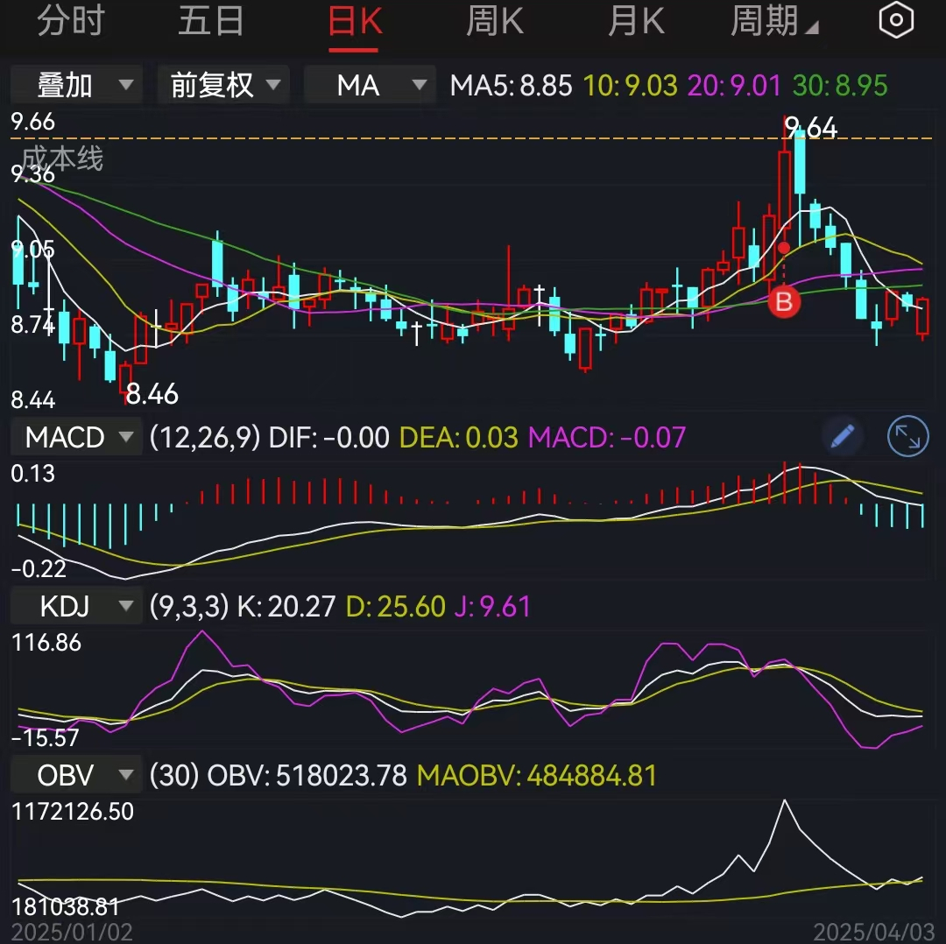The height and width of the screenshot is (944, 946).
Task: Open the MA indicator dropdown
Action: coord(369,85)
